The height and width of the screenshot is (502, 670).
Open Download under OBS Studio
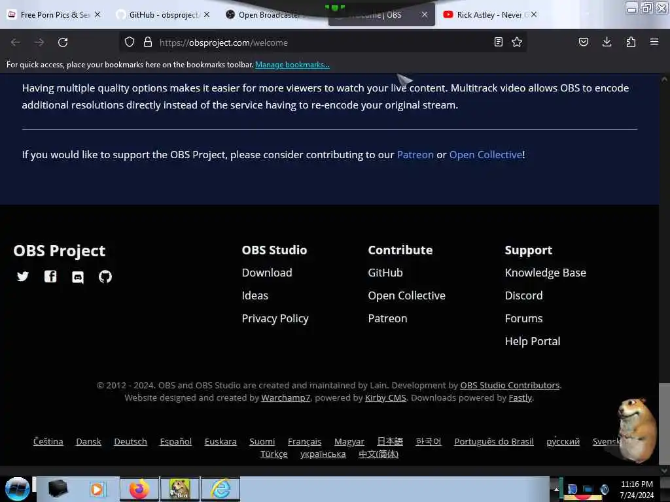[267, 273]
